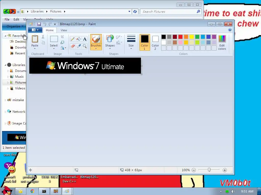The width and height of the screenshot is (261, 195).
Task: Click the Angry Birds start button
Action: click(x=7, y=191)
